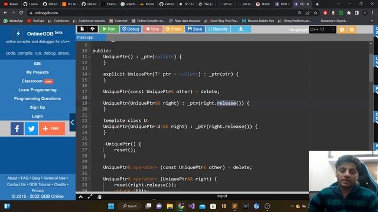Select the main.cpp file tab
Viewport: 378px width, 212px height.
pyautogui.click(x=90, y=37)
